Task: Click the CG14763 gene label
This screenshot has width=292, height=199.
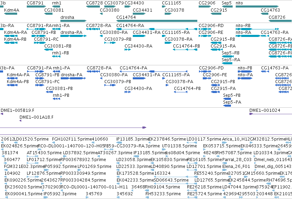Action: [270, 10]
